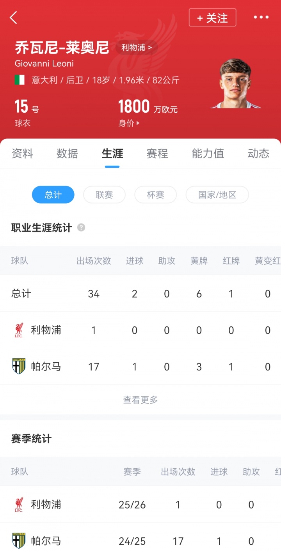Tap the Parma crest in career stats

coord(19,367)
